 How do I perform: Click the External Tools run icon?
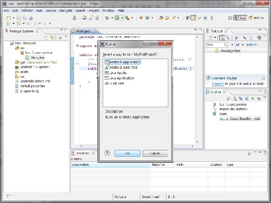point(127,18)
